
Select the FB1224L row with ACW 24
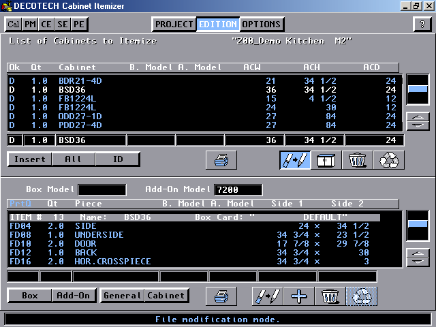point(205,108)
